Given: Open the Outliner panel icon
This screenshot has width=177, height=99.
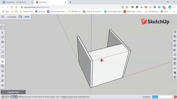Looking at the screenshot, I should point(175,36).
